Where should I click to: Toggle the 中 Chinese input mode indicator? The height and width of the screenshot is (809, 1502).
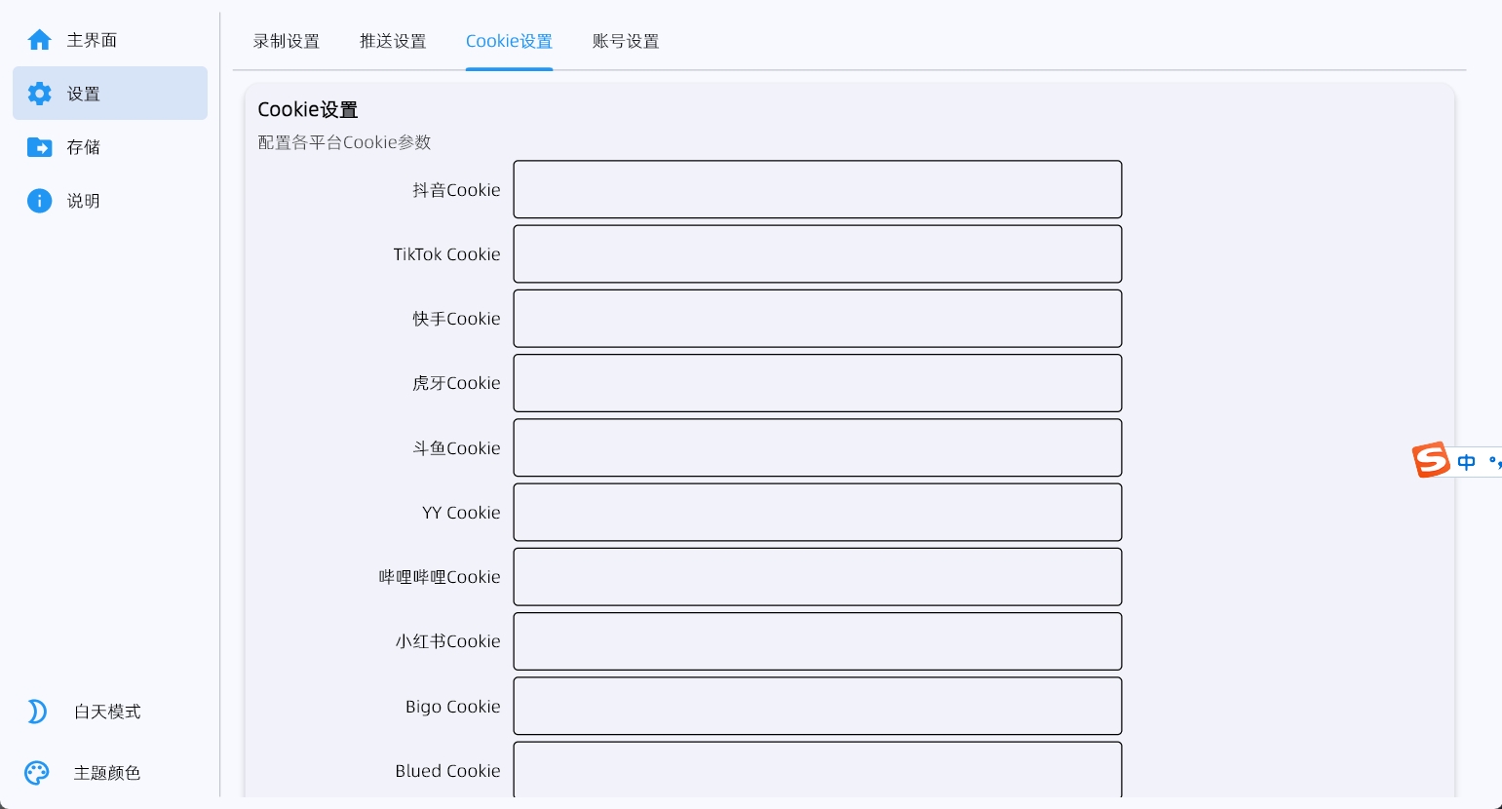[1467, 462]
